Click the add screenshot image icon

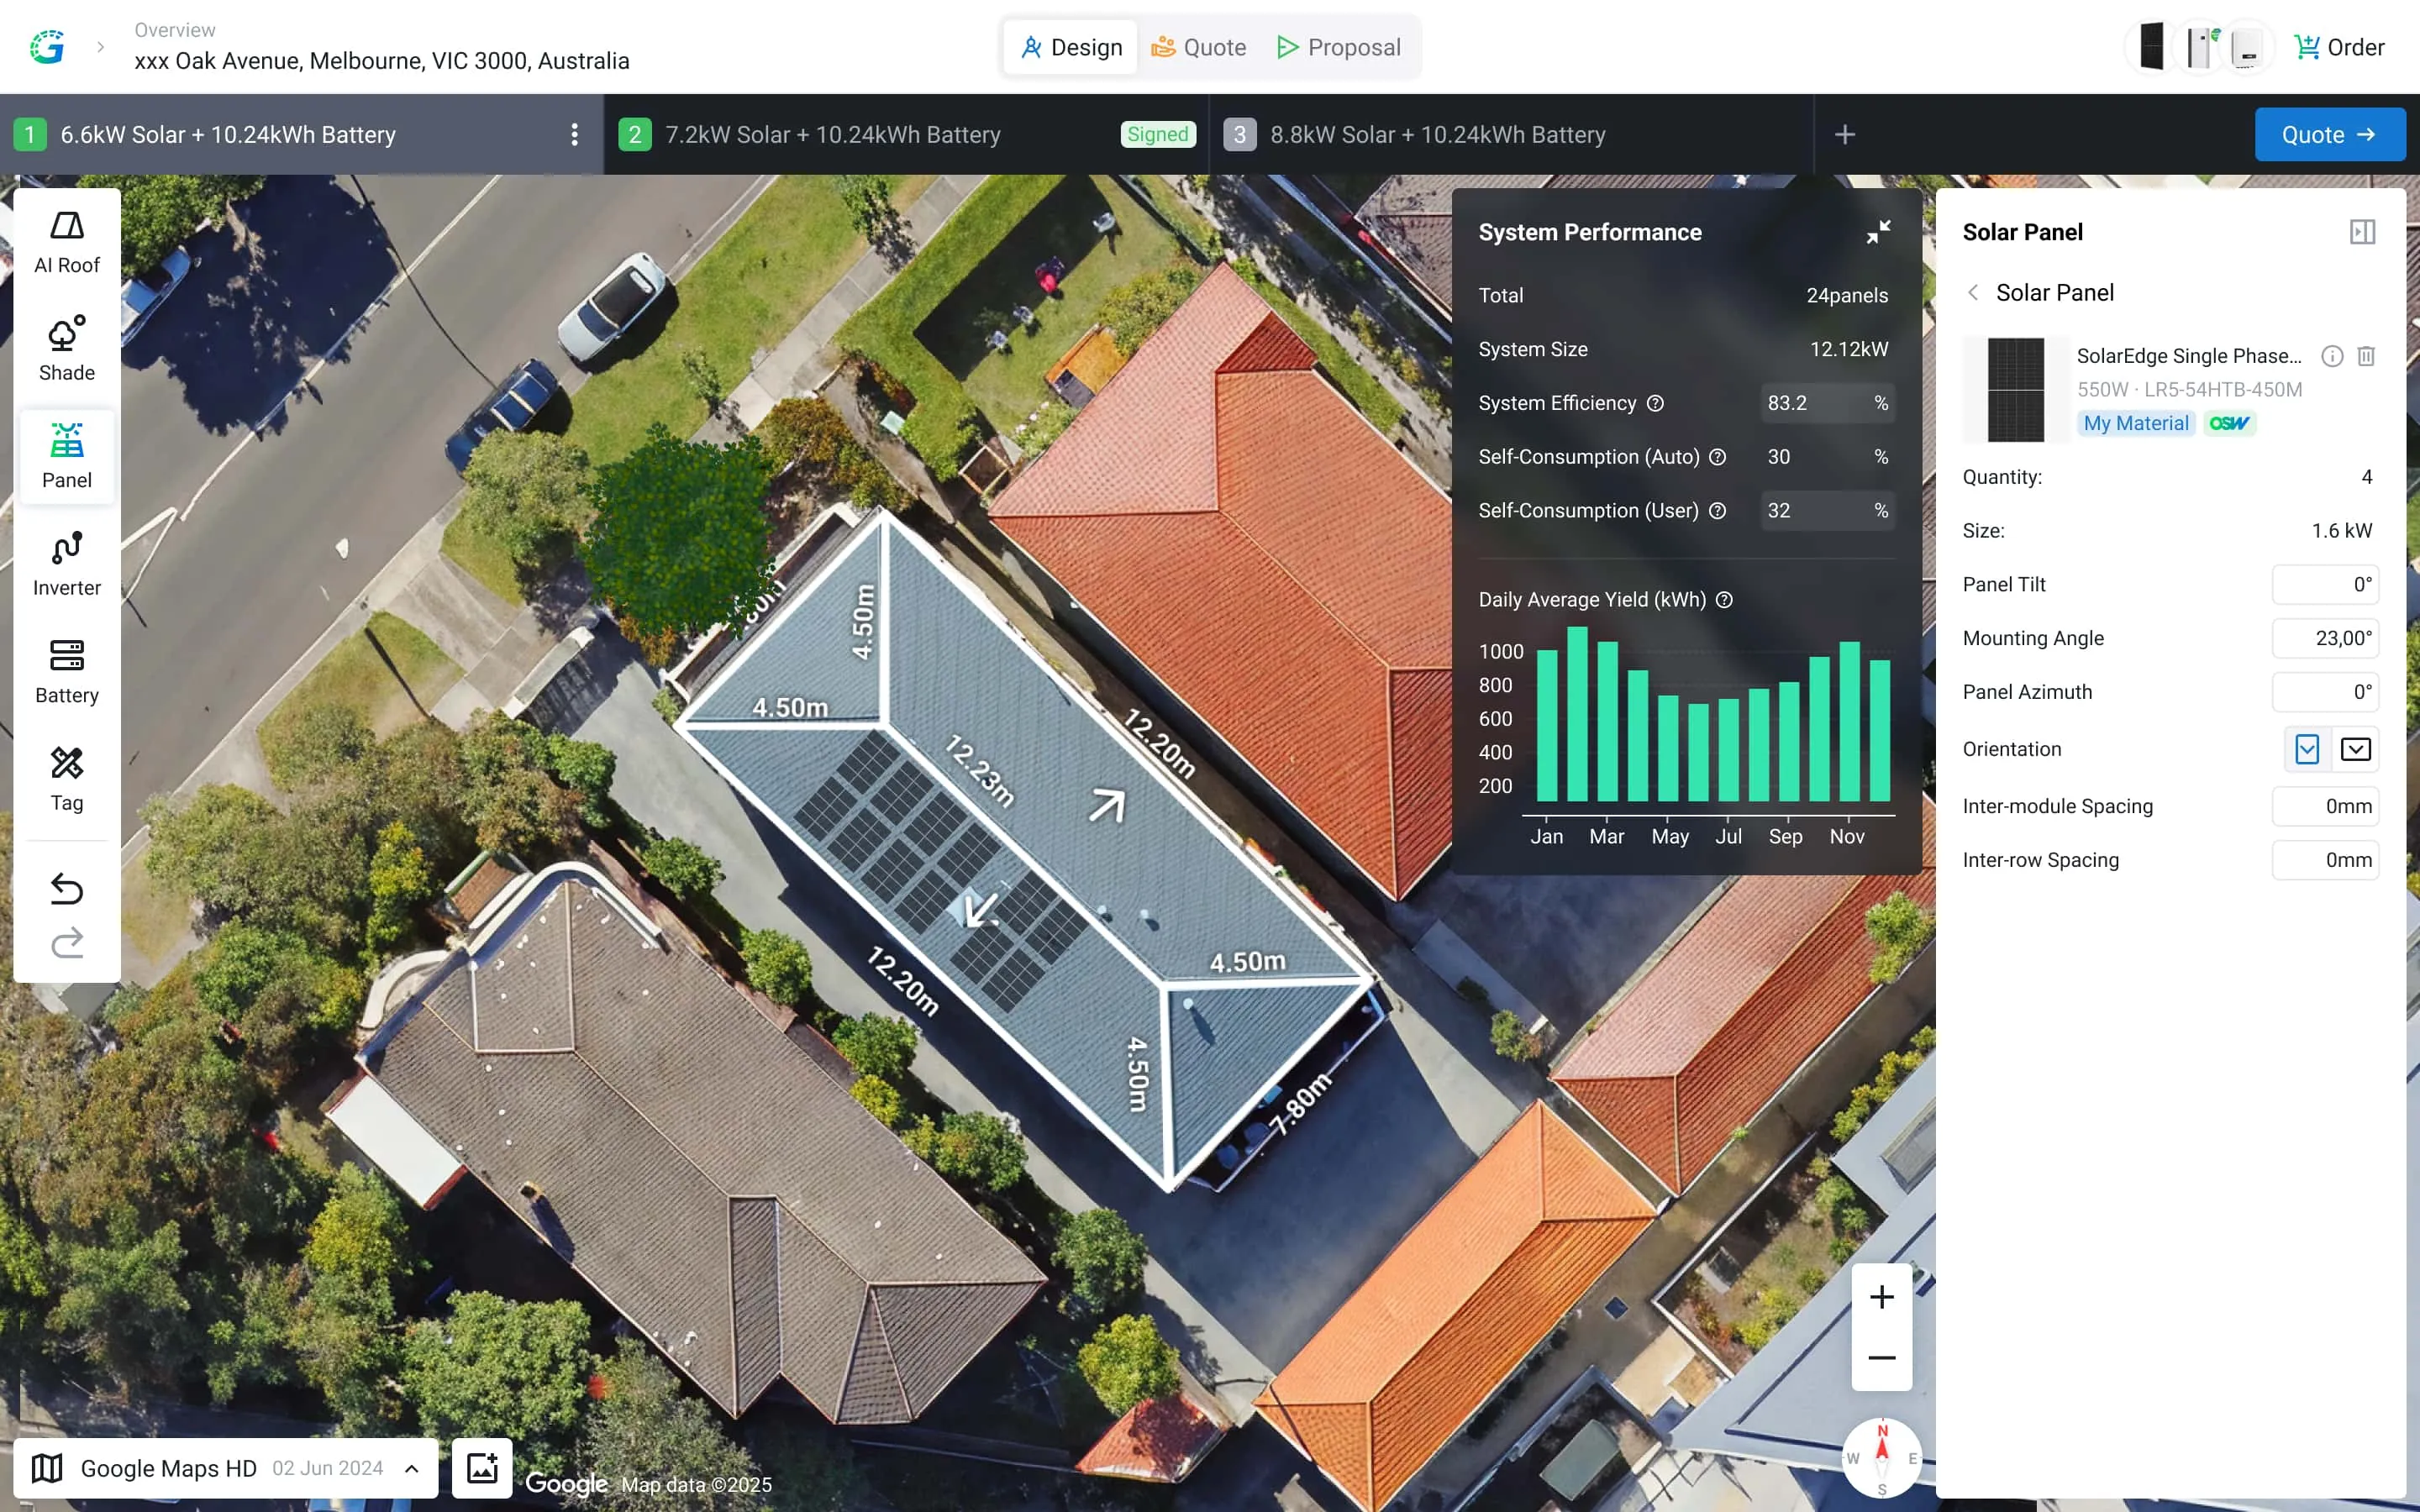click(482, 1467)
